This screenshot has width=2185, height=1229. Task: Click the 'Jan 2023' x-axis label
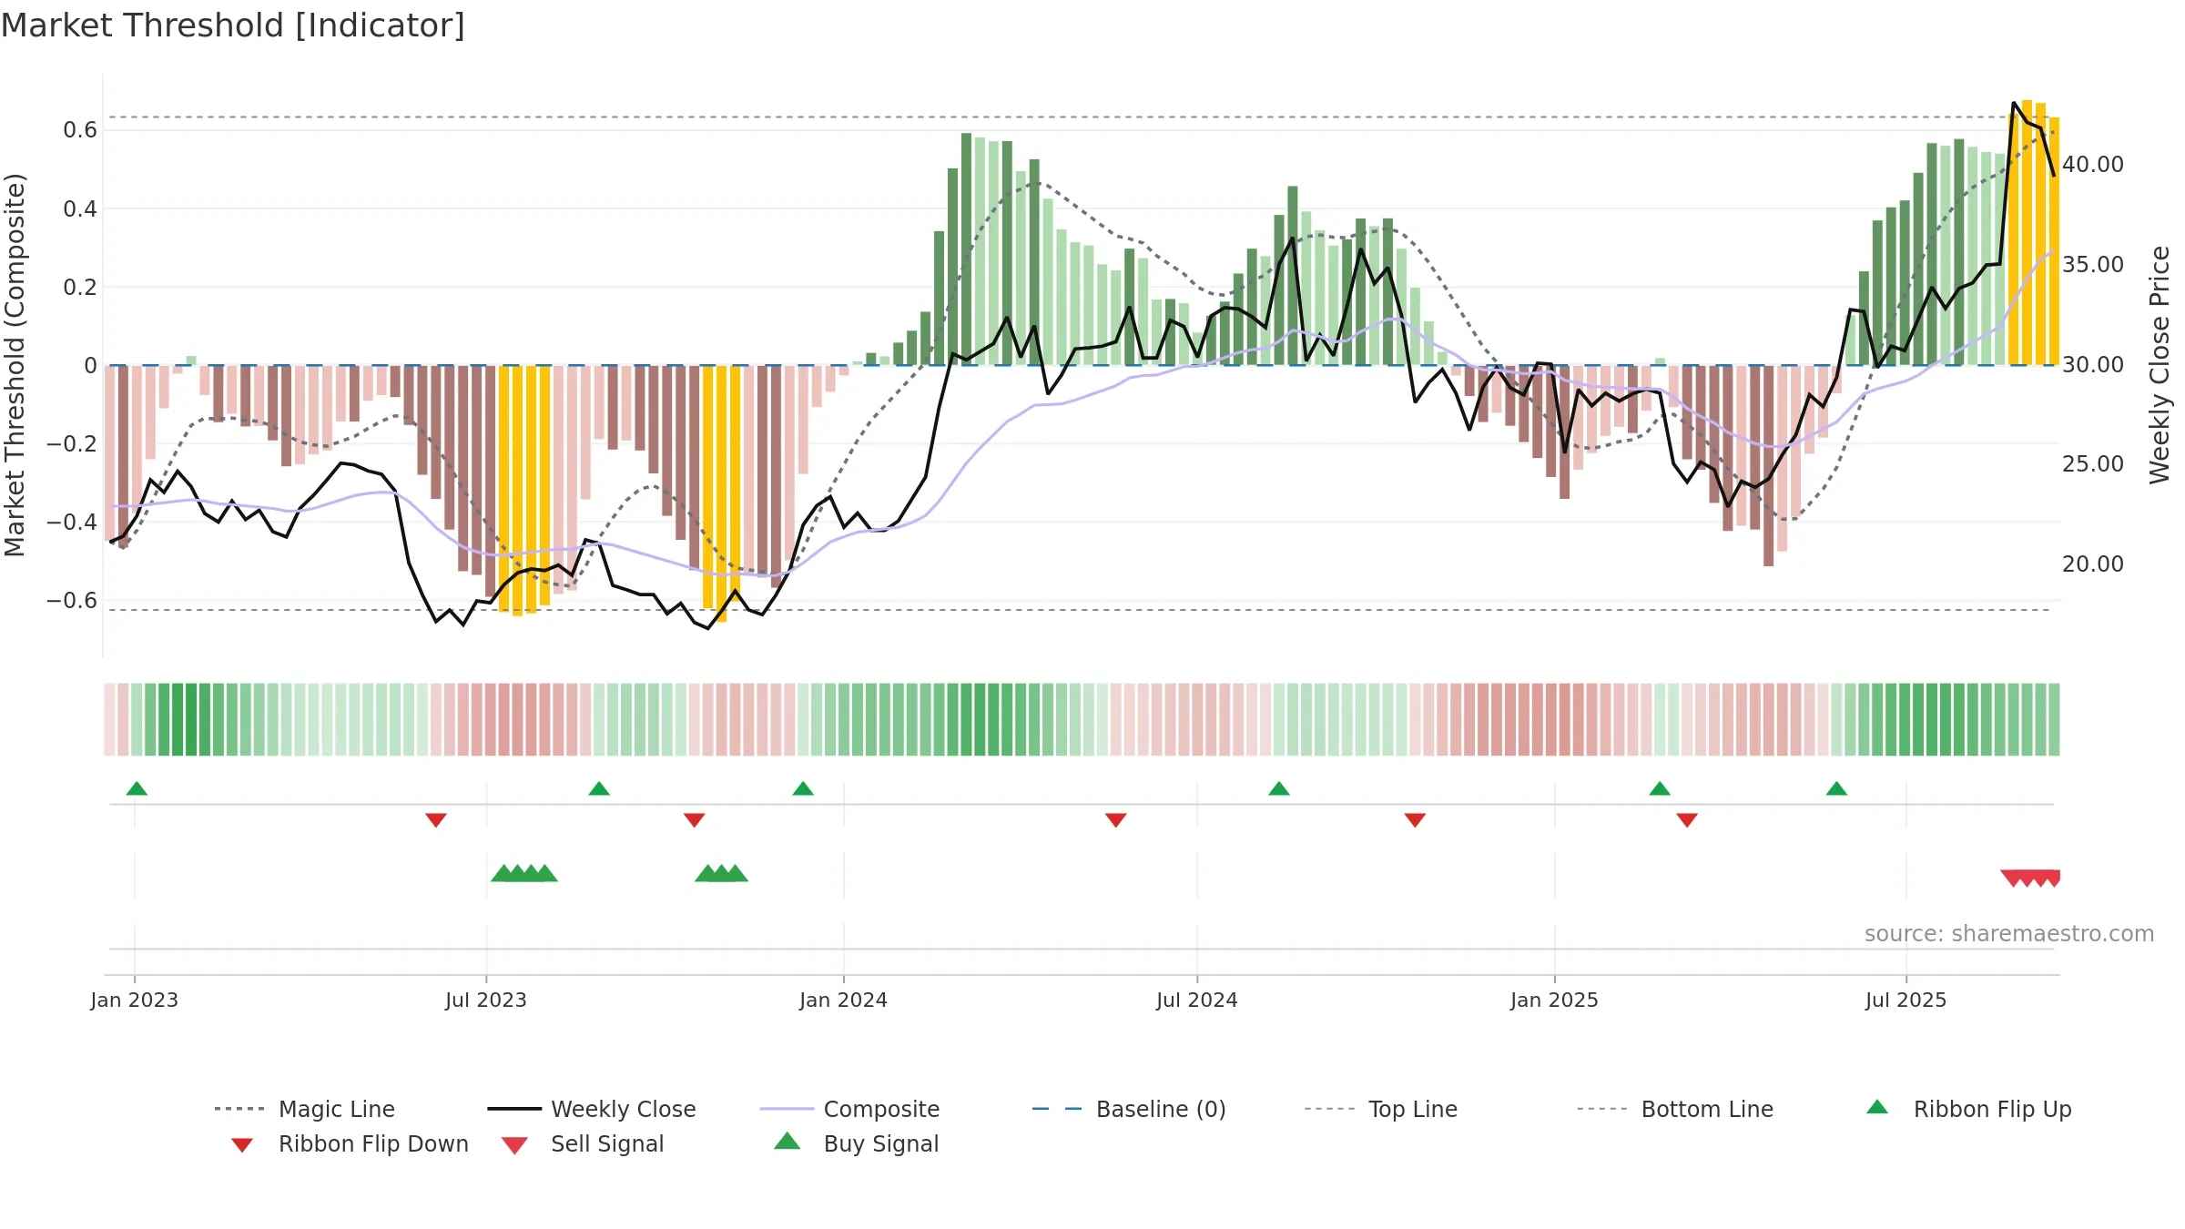point(135,1000)
